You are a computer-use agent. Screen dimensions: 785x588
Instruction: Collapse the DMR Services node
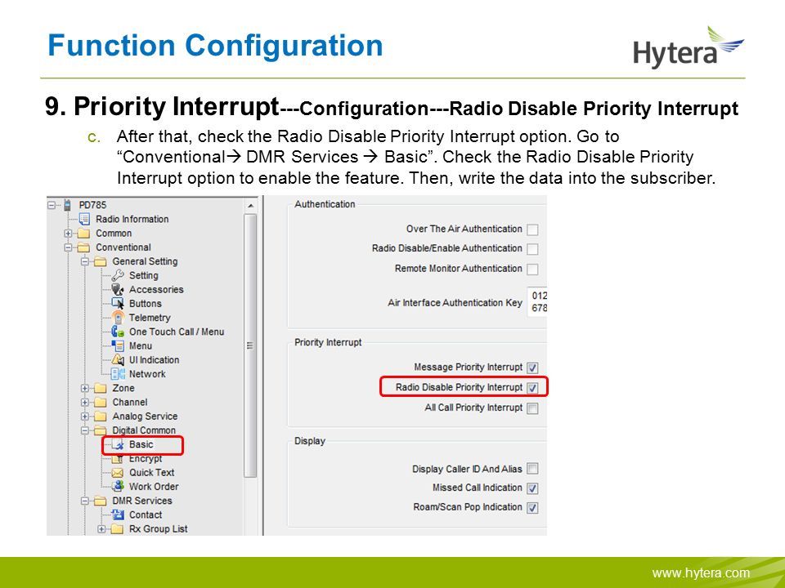tap(85, 501)
